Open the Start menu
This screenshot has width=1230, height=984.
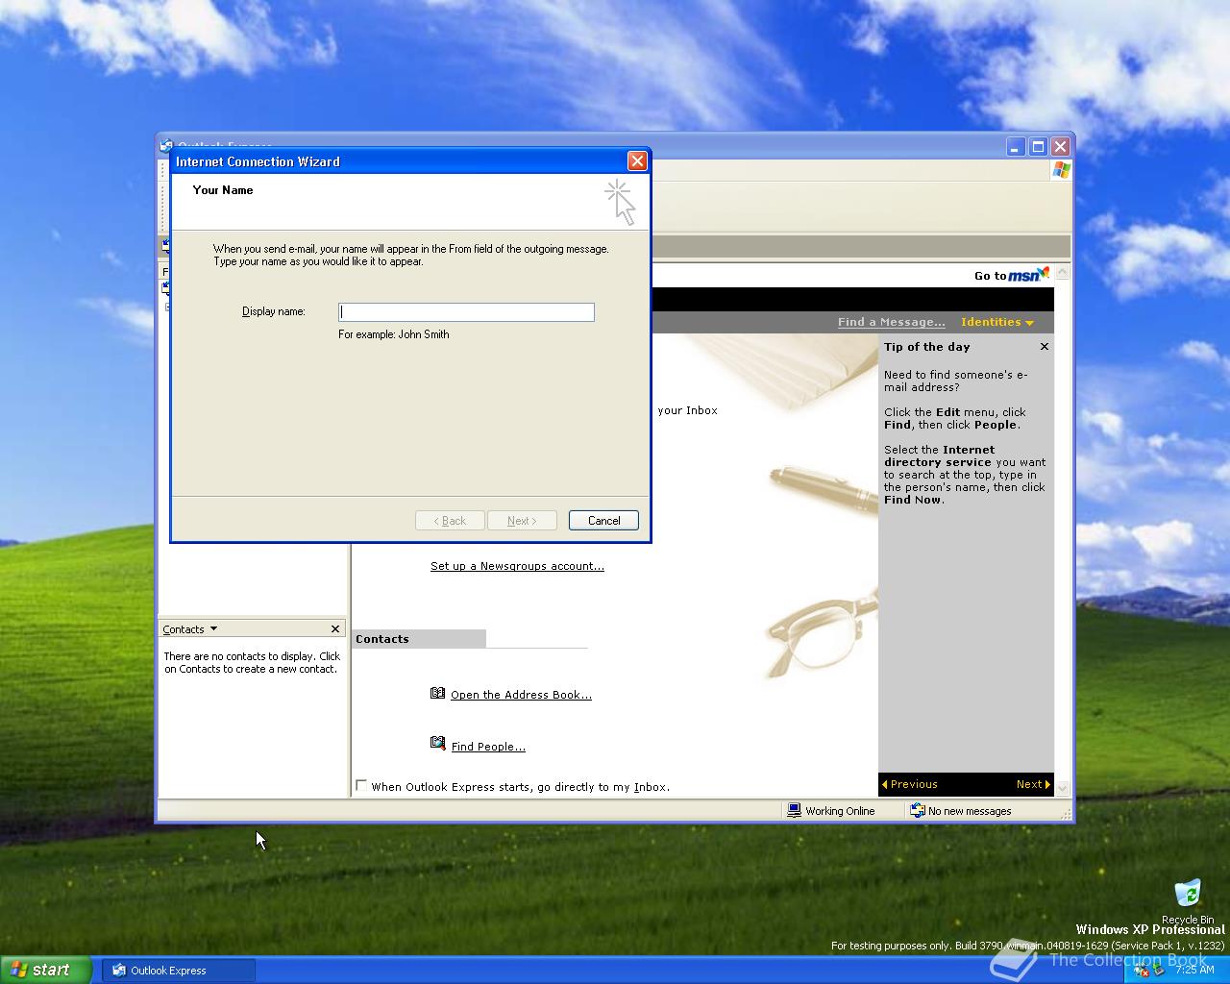[45, 970]
